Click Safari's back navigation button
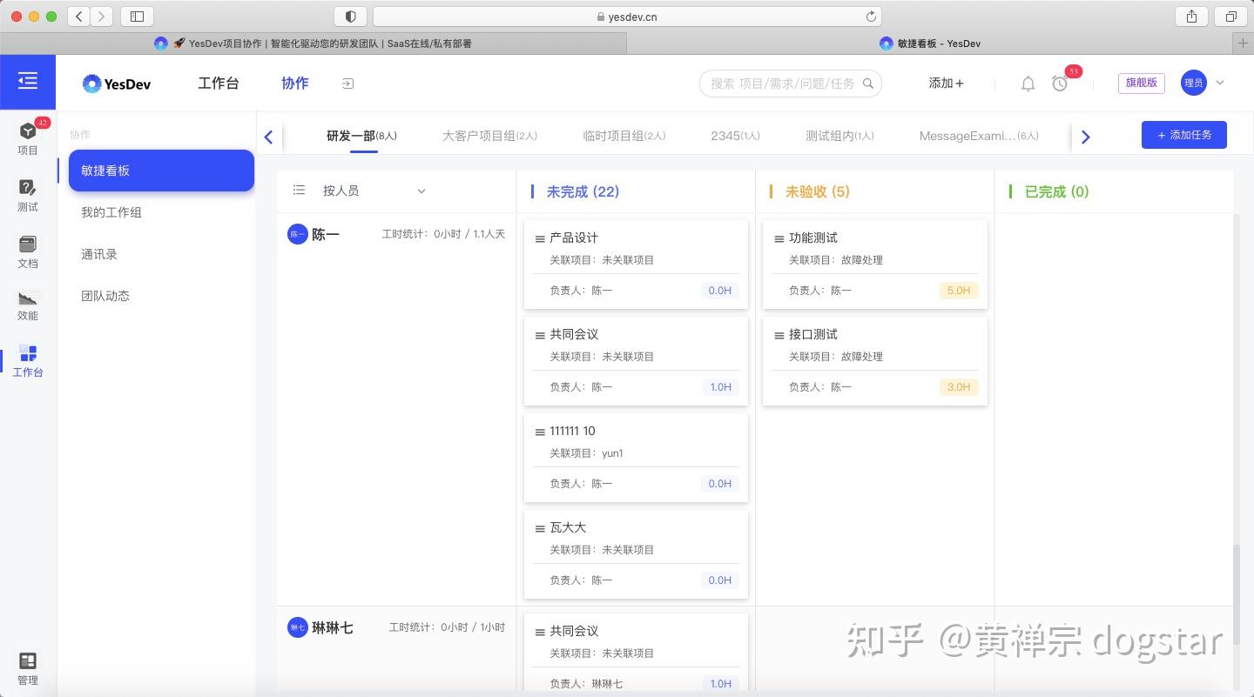Image resolution: width=1254 pixels, height=697 pixels. [x=79, y=17]
